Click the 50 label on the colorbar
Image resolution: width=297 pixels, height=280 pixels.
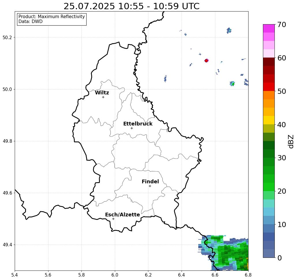pyautogui.click(x=281, y=92)
